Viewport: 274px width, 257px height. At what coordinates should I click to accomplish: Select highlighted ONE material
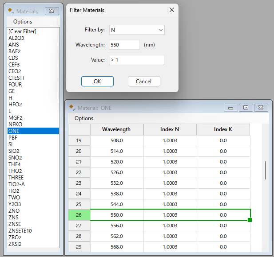click(33, 131)
